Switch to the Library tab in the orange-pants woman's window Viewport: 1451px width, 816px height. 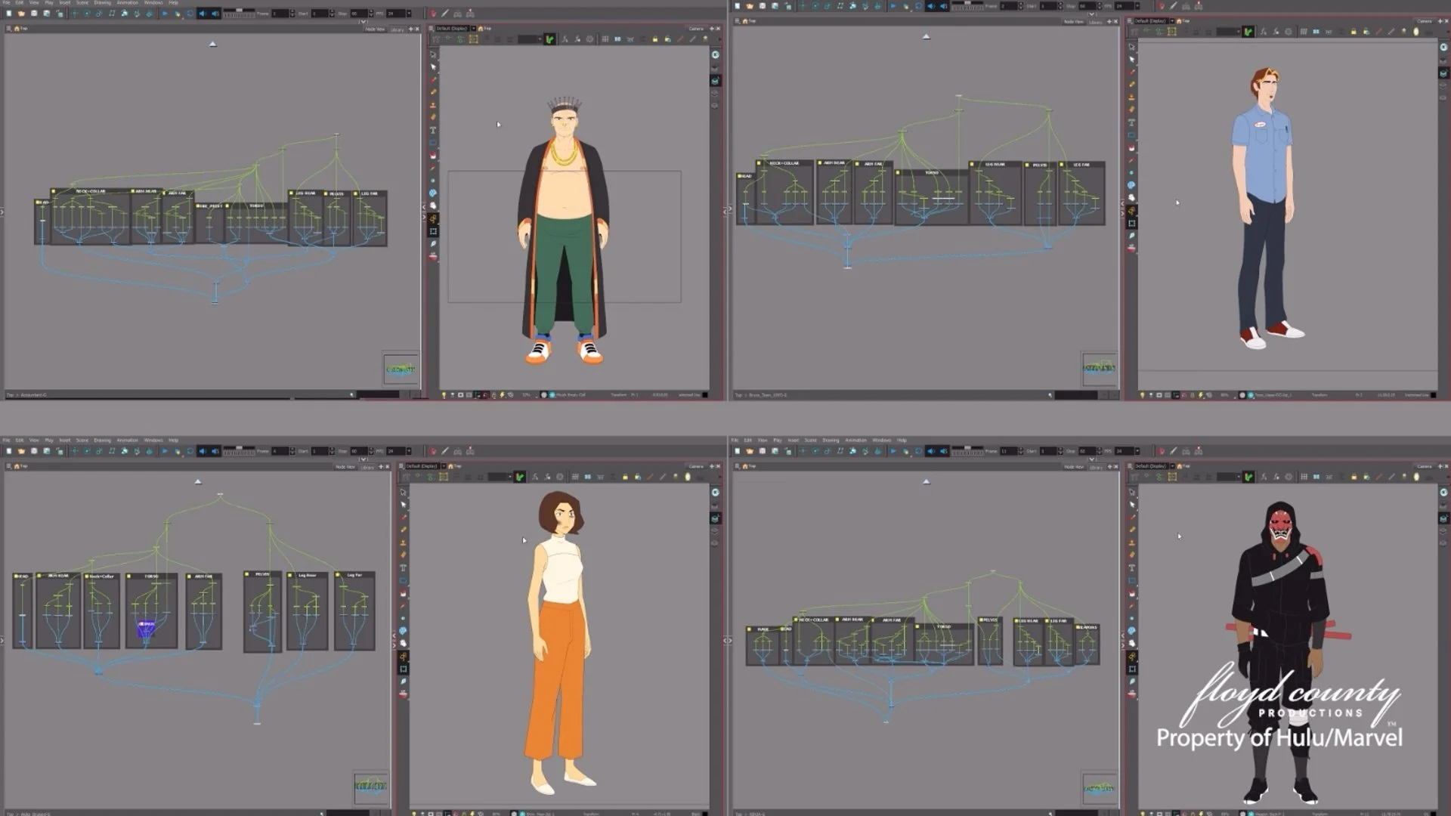368,467
